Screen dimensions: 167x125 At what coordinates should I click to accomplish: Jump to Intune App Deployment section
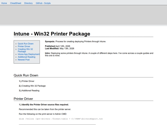tap(29, 54)
